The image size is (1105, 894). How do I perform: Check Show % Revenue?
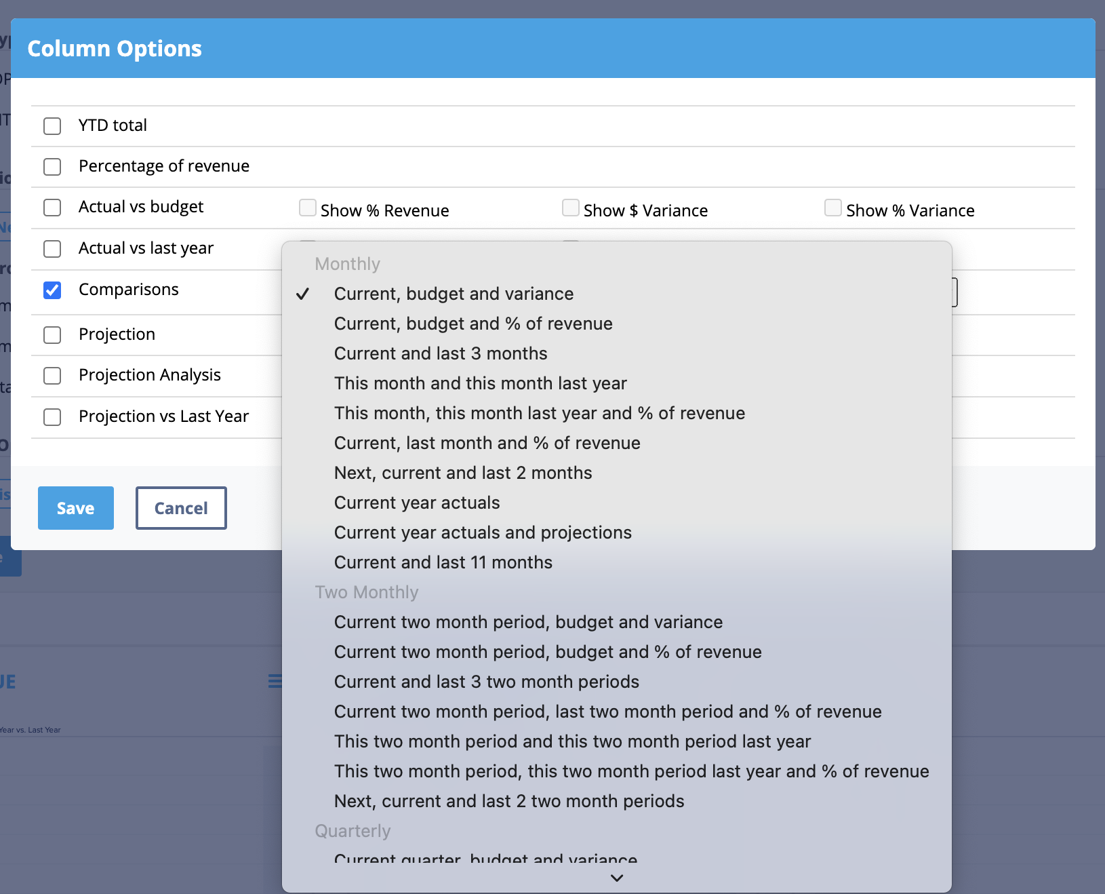pos(308,208)
